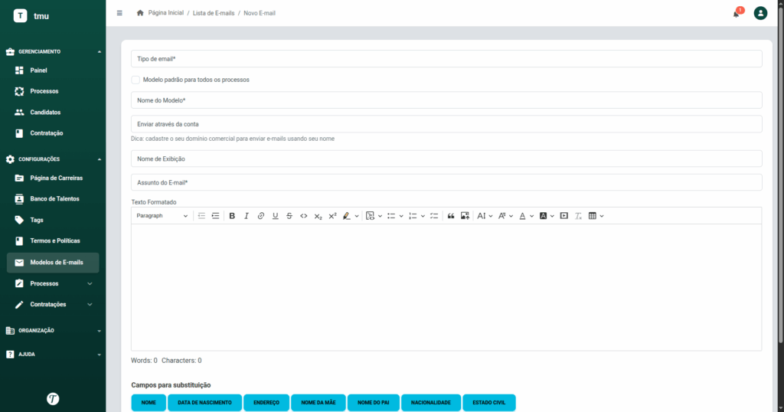784x412 pixels.
Task: Insert a link via the toolbar
Action: tap(260, 216)
